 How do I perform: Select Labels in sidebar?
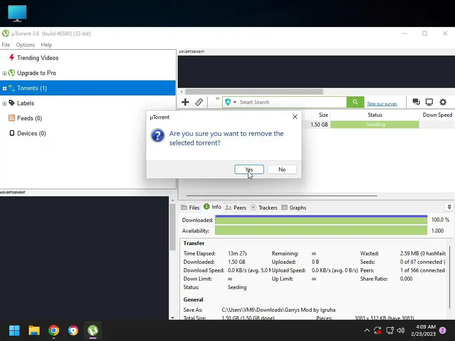(25, 103)
